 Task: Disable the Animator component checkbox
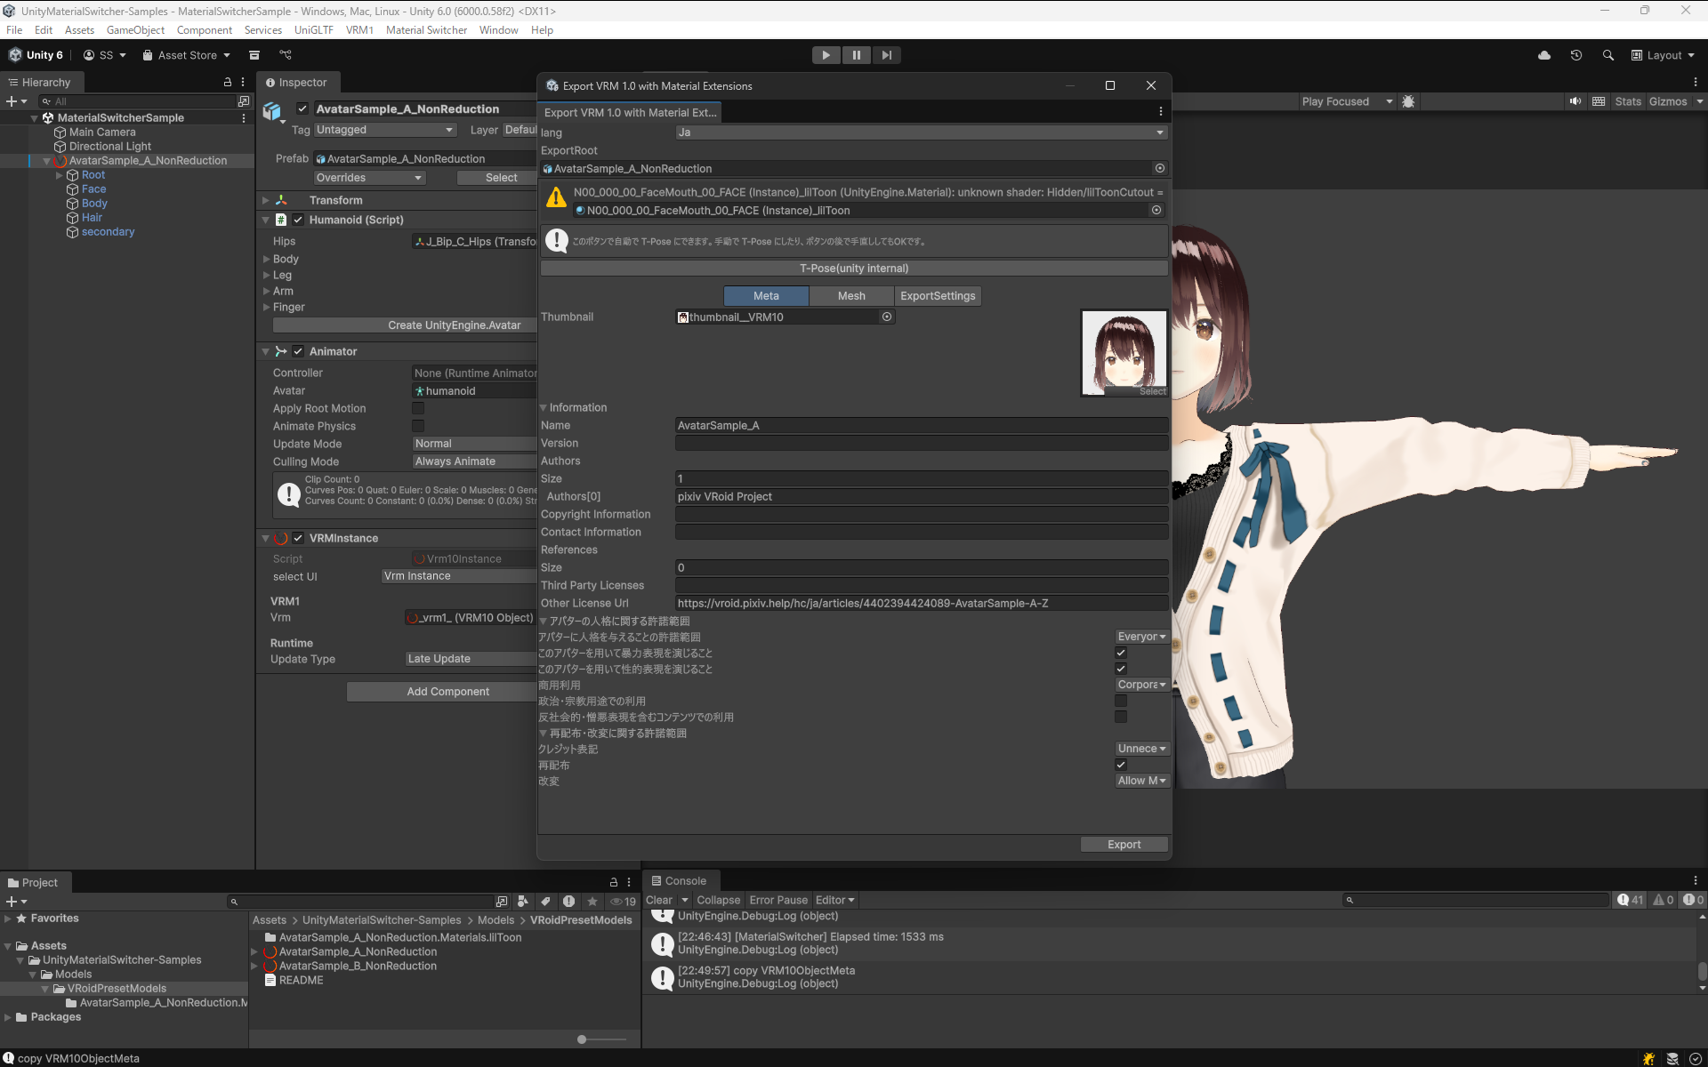click(x=298, y=351)
